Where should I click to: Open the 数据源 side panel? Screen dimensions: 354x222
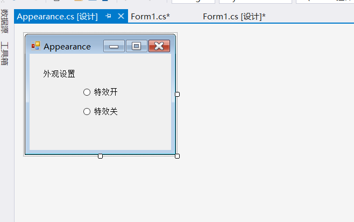click(4, 22)
